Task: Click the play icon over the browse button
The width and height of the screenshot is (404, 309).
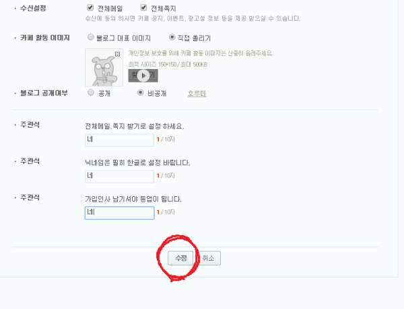Action: 143,76
